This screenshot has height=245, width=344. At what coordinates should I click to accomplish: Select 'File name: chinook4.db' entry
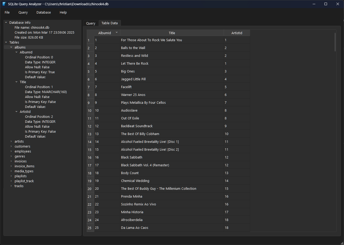pyautogui.click(x=32, y=27)
